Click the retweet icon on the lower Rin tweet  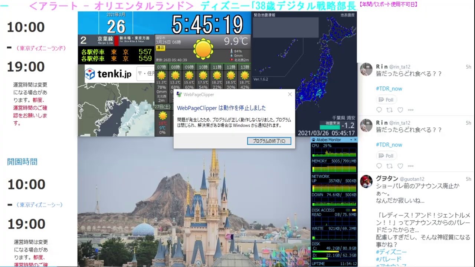click(390, 166)
